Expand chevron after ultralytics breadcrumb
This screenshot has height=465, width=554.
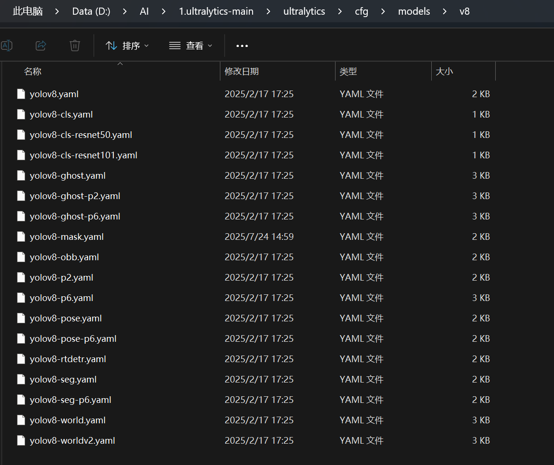pyautogui.click(x=340, y=11)
